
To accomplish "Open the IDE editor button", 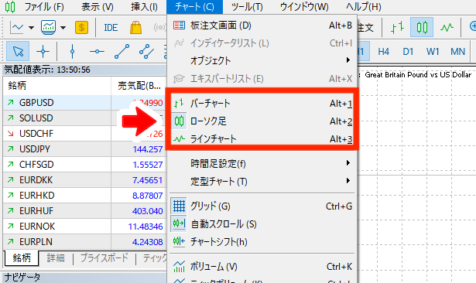I will (111, 28).
